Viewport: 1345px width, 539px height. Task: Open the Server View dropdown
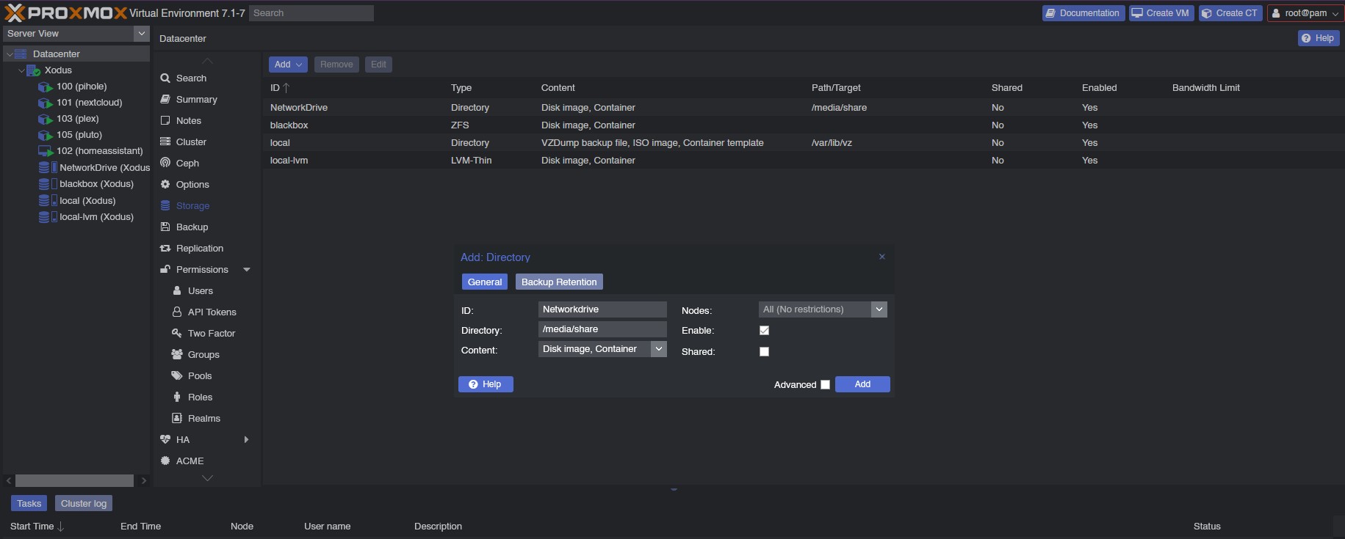pos(142,34)
